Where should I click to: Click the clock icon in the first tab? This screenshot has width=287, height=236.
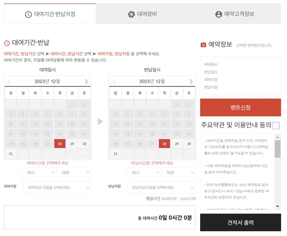[x=28, y=14]
